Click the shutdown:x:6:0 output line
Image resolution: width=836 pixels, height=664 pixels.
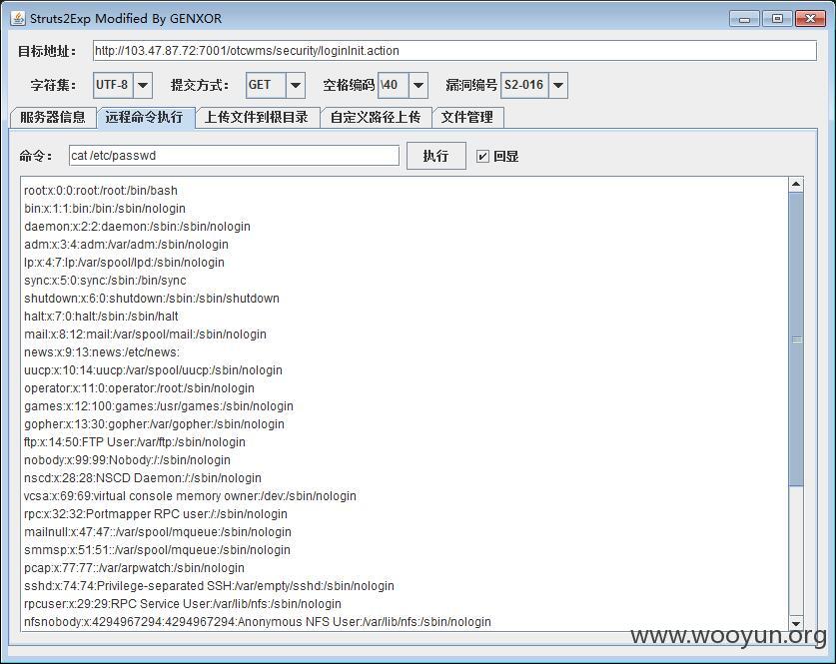click(x=152, y=299)
